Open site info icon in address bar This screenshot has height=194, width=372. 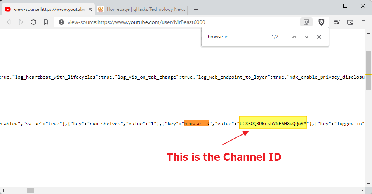coord(61,22)
